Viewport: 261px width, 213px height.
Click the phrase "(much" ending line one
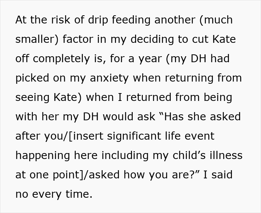(x=216, y=20)
